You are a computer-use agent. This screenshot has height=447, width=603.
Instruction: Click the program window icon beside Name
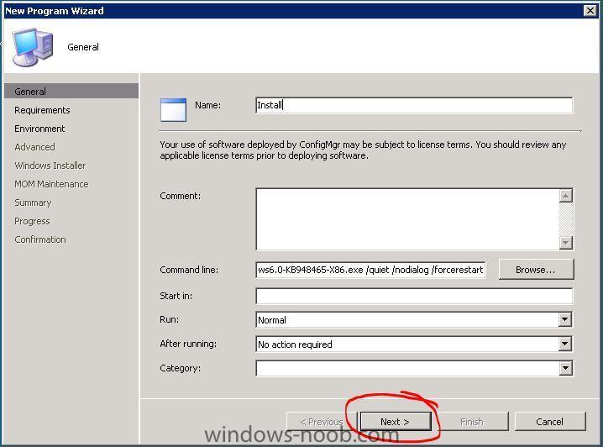point(174,110)
